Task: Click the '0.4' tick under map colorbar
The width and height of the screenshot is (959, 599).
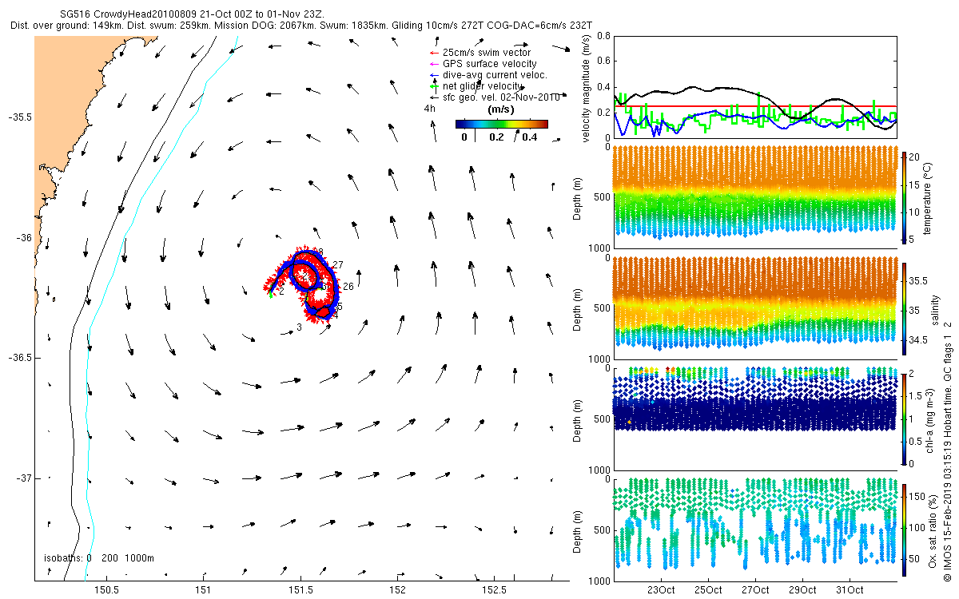Action: 529,137
